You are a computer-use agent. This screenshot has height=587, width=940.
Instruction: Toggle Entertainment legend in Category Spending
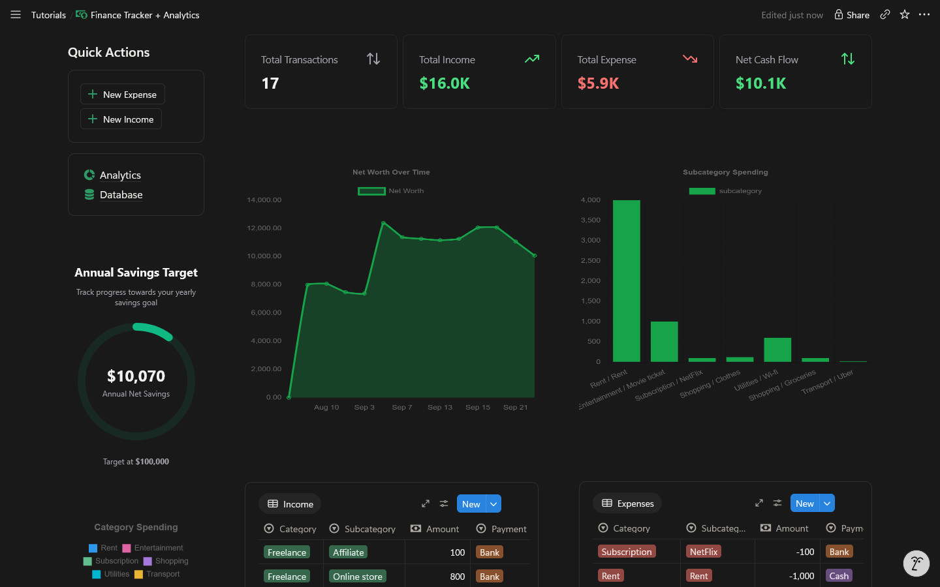pyautogui.click(x=153, y=548)
